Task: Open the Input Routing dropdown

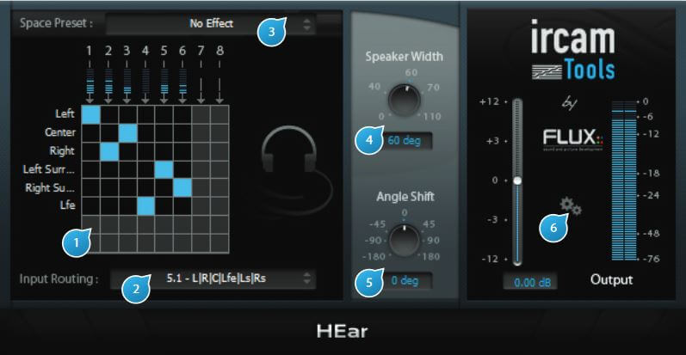Action: [213, 278]
